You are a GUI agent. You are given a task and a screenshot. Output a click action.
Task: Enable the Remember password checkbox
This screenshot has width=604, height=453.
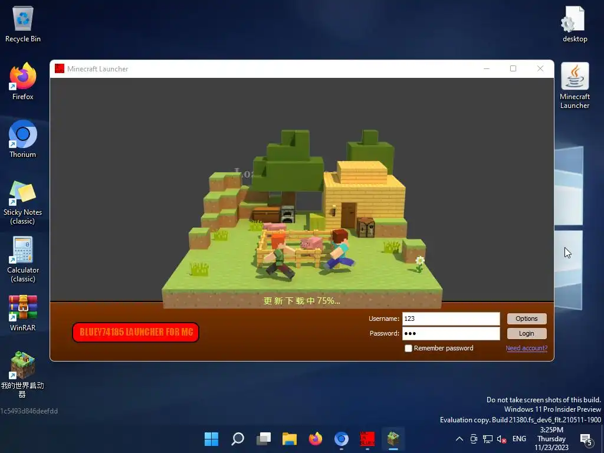click(408, 348)
